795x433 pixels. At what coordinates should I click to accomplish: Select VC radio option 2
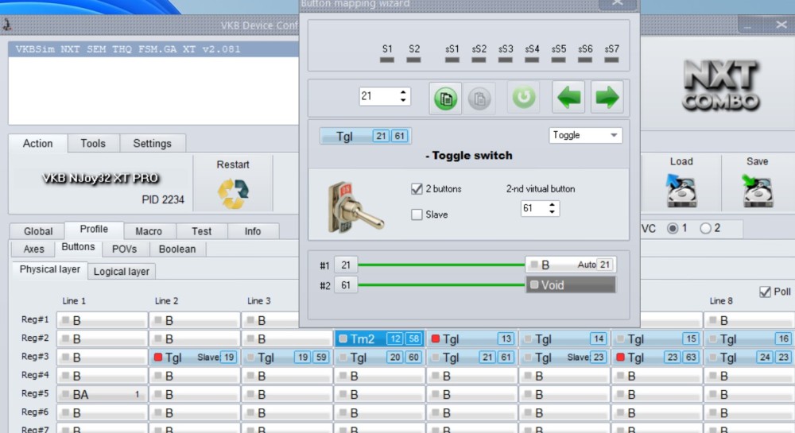[705, 228]
